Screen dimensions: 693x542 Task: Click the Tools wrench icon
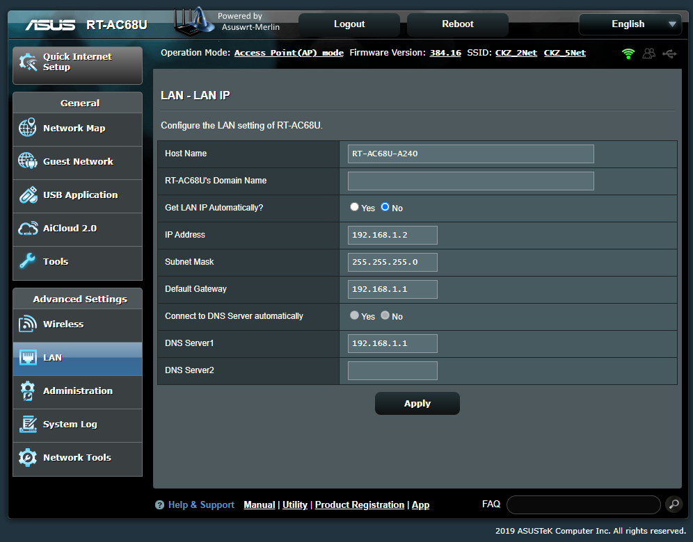tap(27, 261)
